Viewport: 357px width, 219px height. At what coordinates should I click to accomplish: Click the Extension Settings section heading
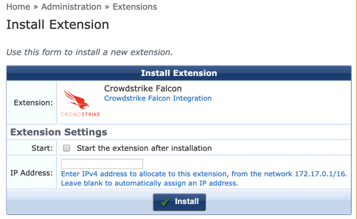pyautogui.click(x=59, y=132)
